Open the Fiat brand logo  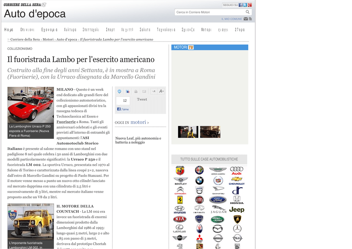tap(199, 200)
